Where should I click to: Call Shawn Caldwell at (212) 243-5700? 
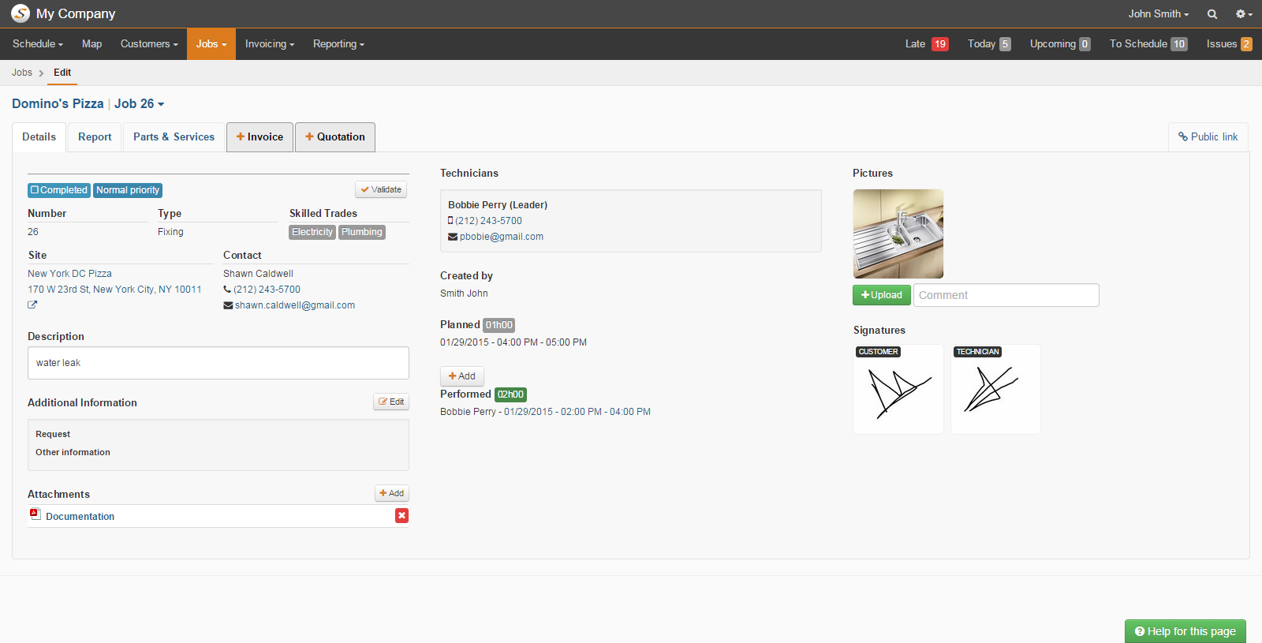[x=267, y=290]
